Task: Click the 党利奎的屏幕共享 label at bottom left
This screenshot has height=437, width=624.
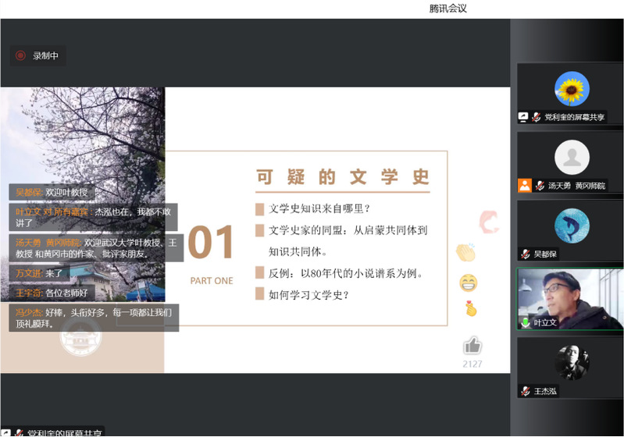Action: coord(64,432)
